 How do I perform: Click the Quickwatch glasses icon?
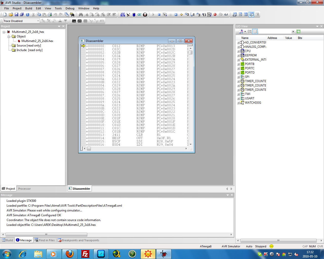(x=226, y=15)
